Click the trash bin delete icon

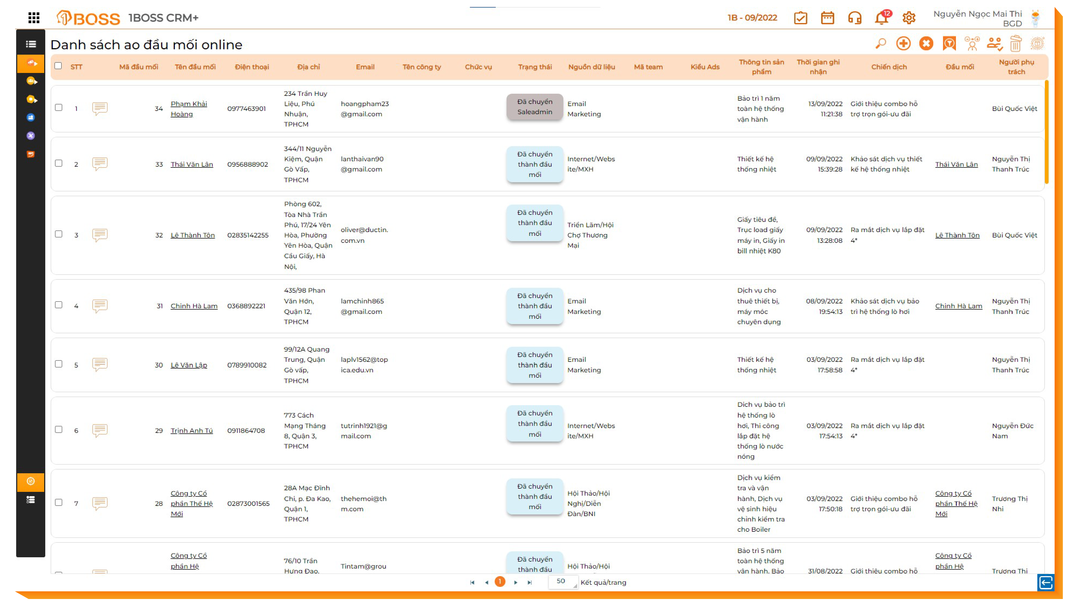pyautogui.click(x=1015, y=44)
